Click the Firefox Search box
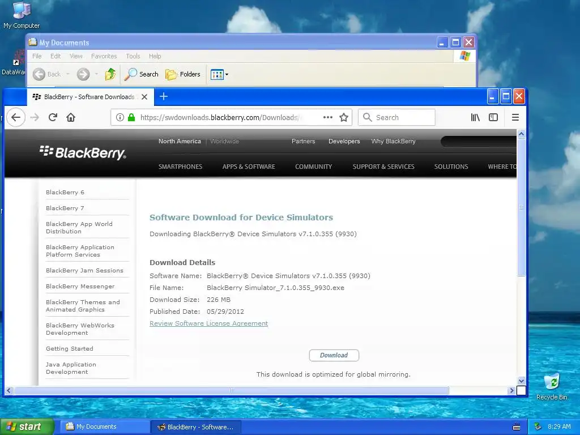 click(396, 117)
